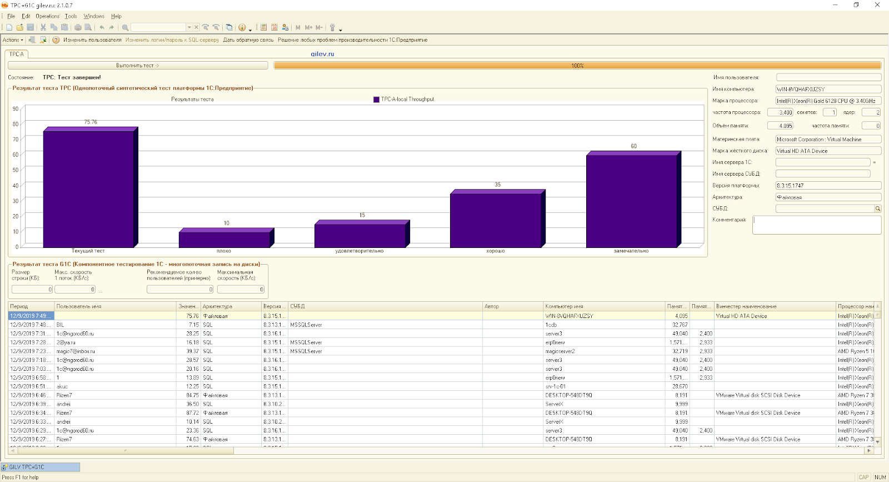Screen dimensions: 889x482
Task: Click the magnifier search icon in toolbar
Action: click(x=125, y=27)
